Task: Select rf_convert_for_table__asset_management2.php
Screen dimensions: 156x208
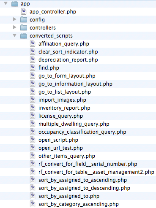Action: coord(96,172)
